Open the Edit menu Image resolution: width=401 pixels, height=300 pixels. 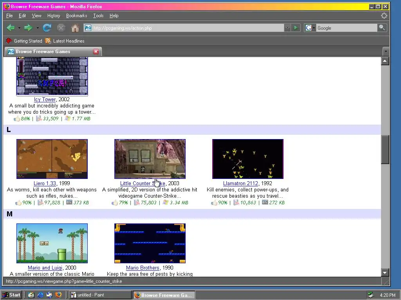22,16
